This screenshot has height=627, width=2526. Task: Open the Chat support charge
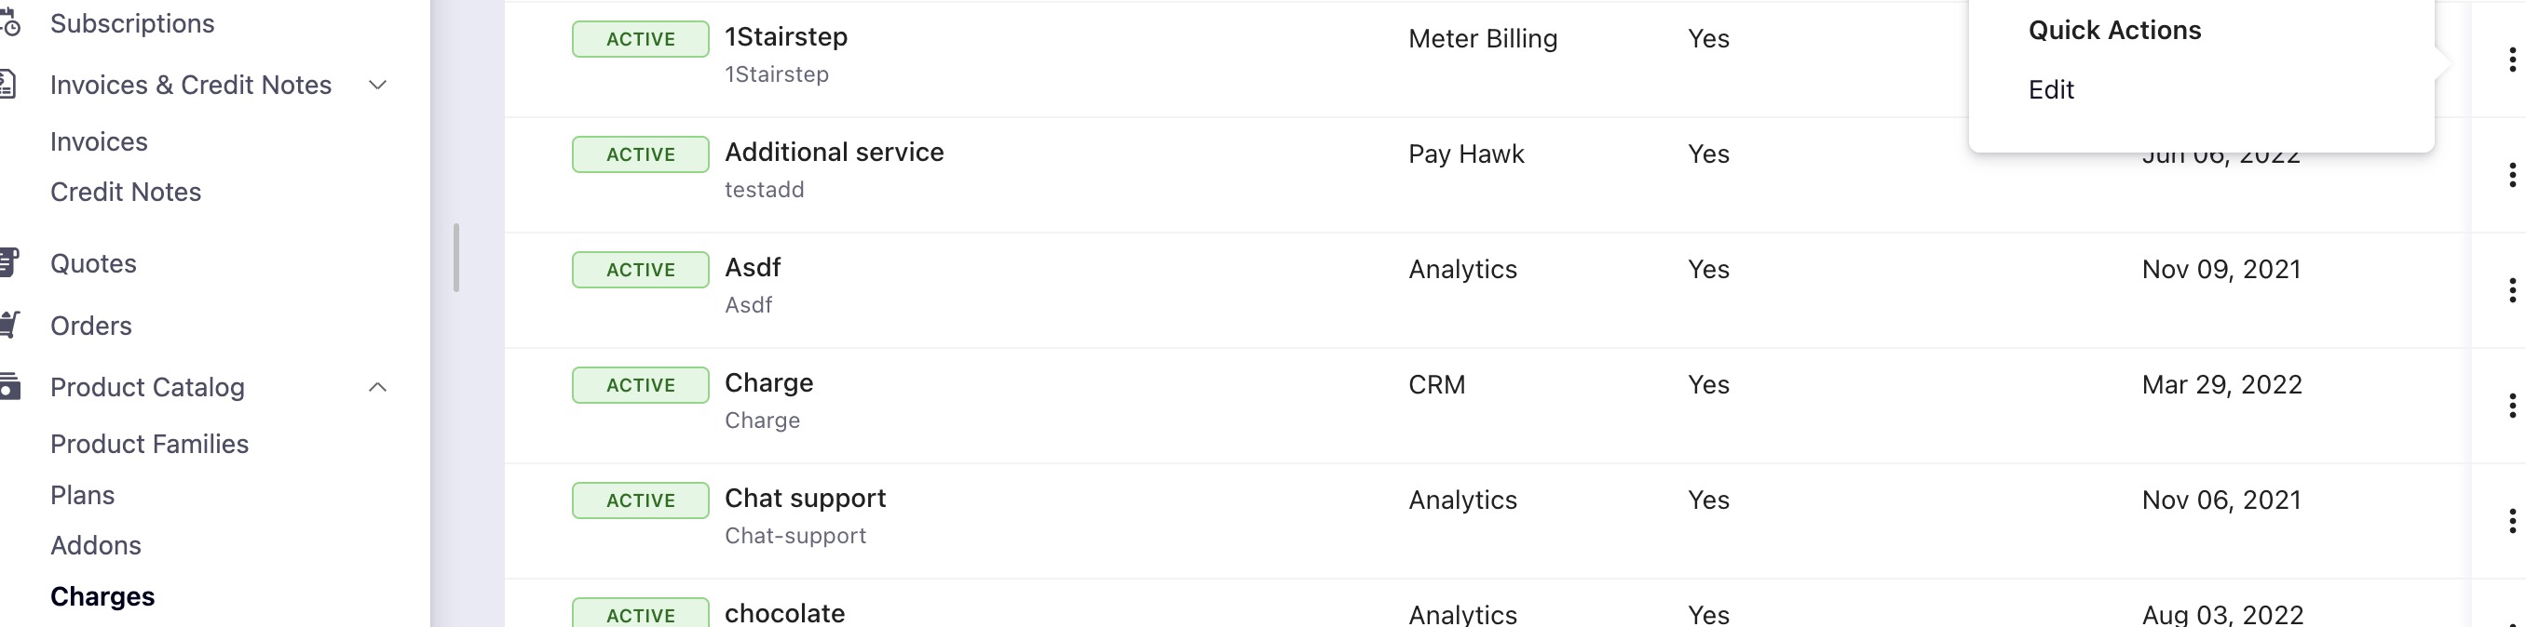(x=804, y=499)
